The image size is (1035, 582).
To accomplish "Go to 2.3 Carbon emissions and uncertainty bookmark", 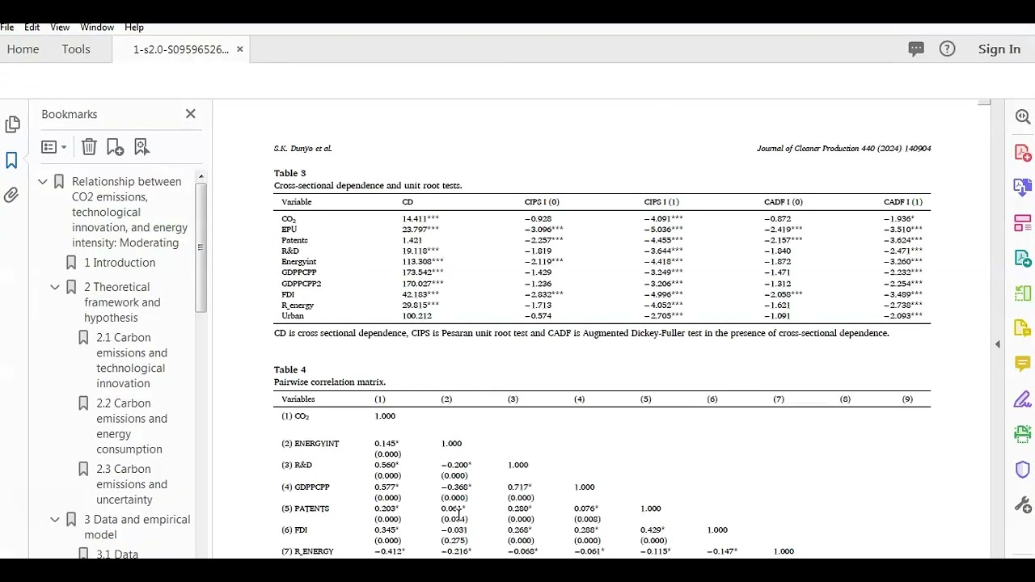I will coord(132,484).
